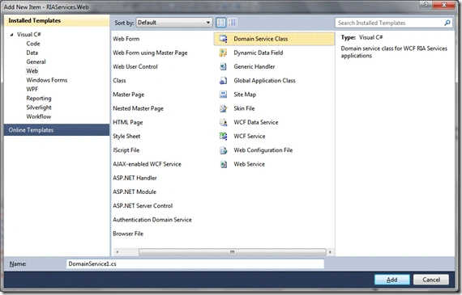
Task: Click the Add button
Action: point(391,280)
